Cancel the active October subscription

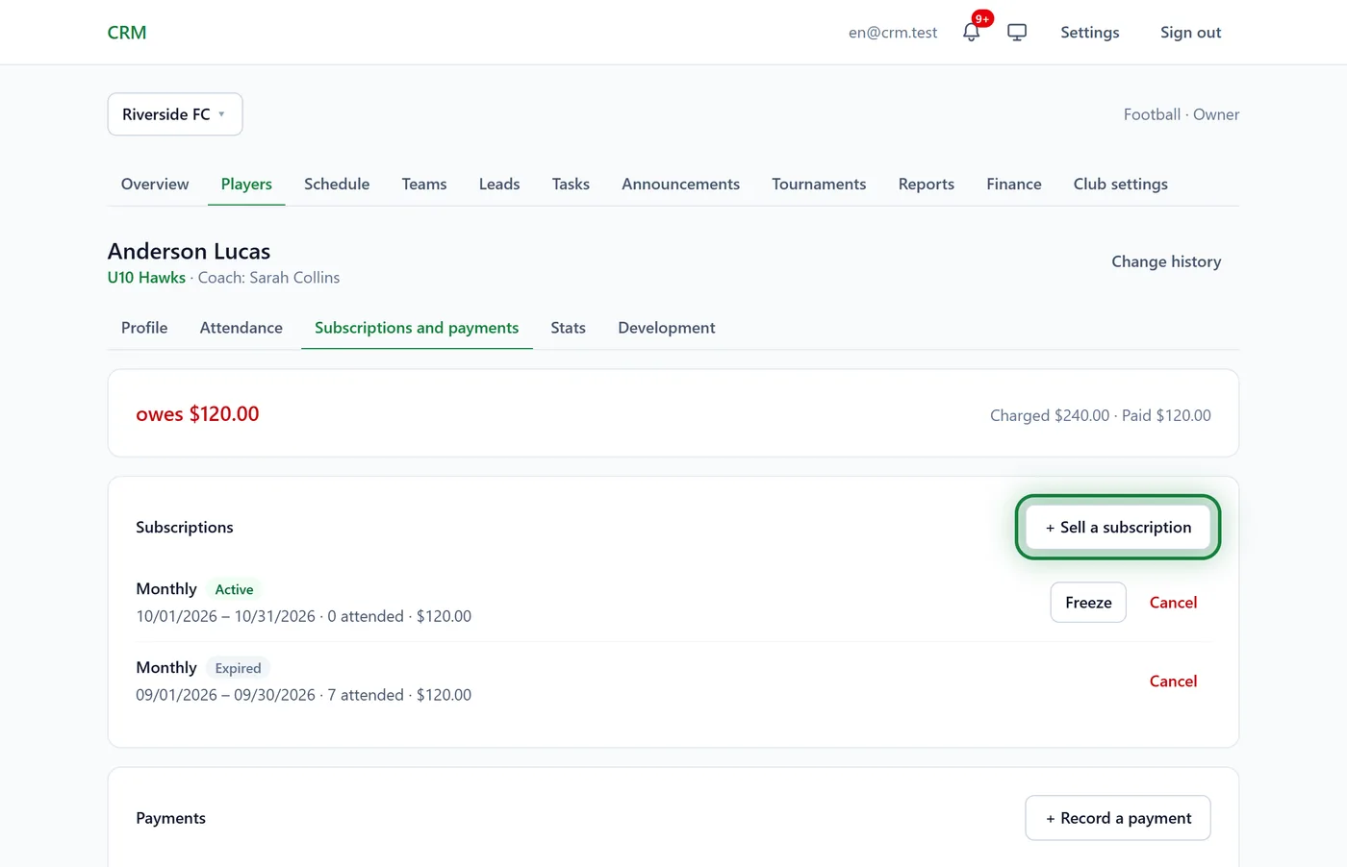click(1174, 603)
